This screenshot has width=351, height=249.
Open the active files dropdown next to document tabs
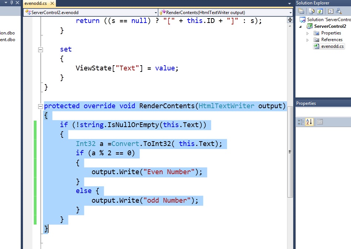coord(289,3)
